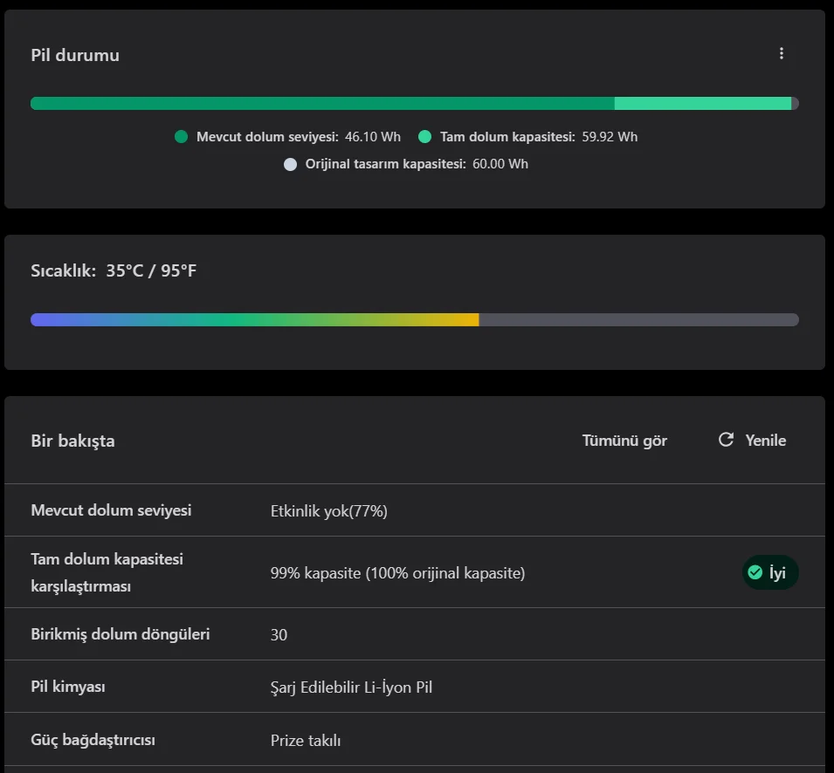Click the Sıcaklık 35°C / 95°F heading

[114, 270]
